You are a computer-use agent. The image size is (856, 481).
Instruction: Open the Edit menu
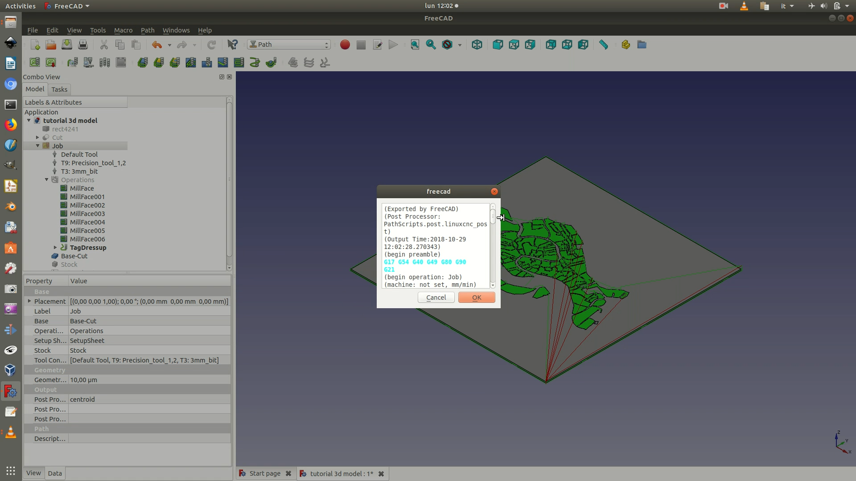52,30
